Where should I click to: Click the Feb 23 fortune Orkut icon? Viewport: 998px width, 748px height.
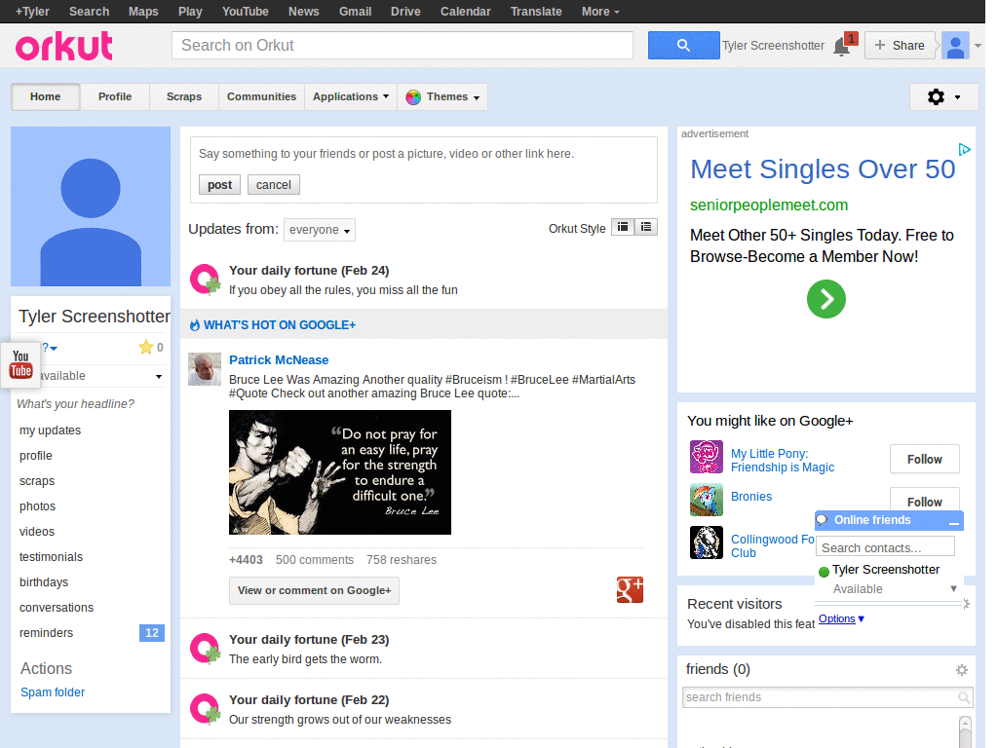click(205, 649)
